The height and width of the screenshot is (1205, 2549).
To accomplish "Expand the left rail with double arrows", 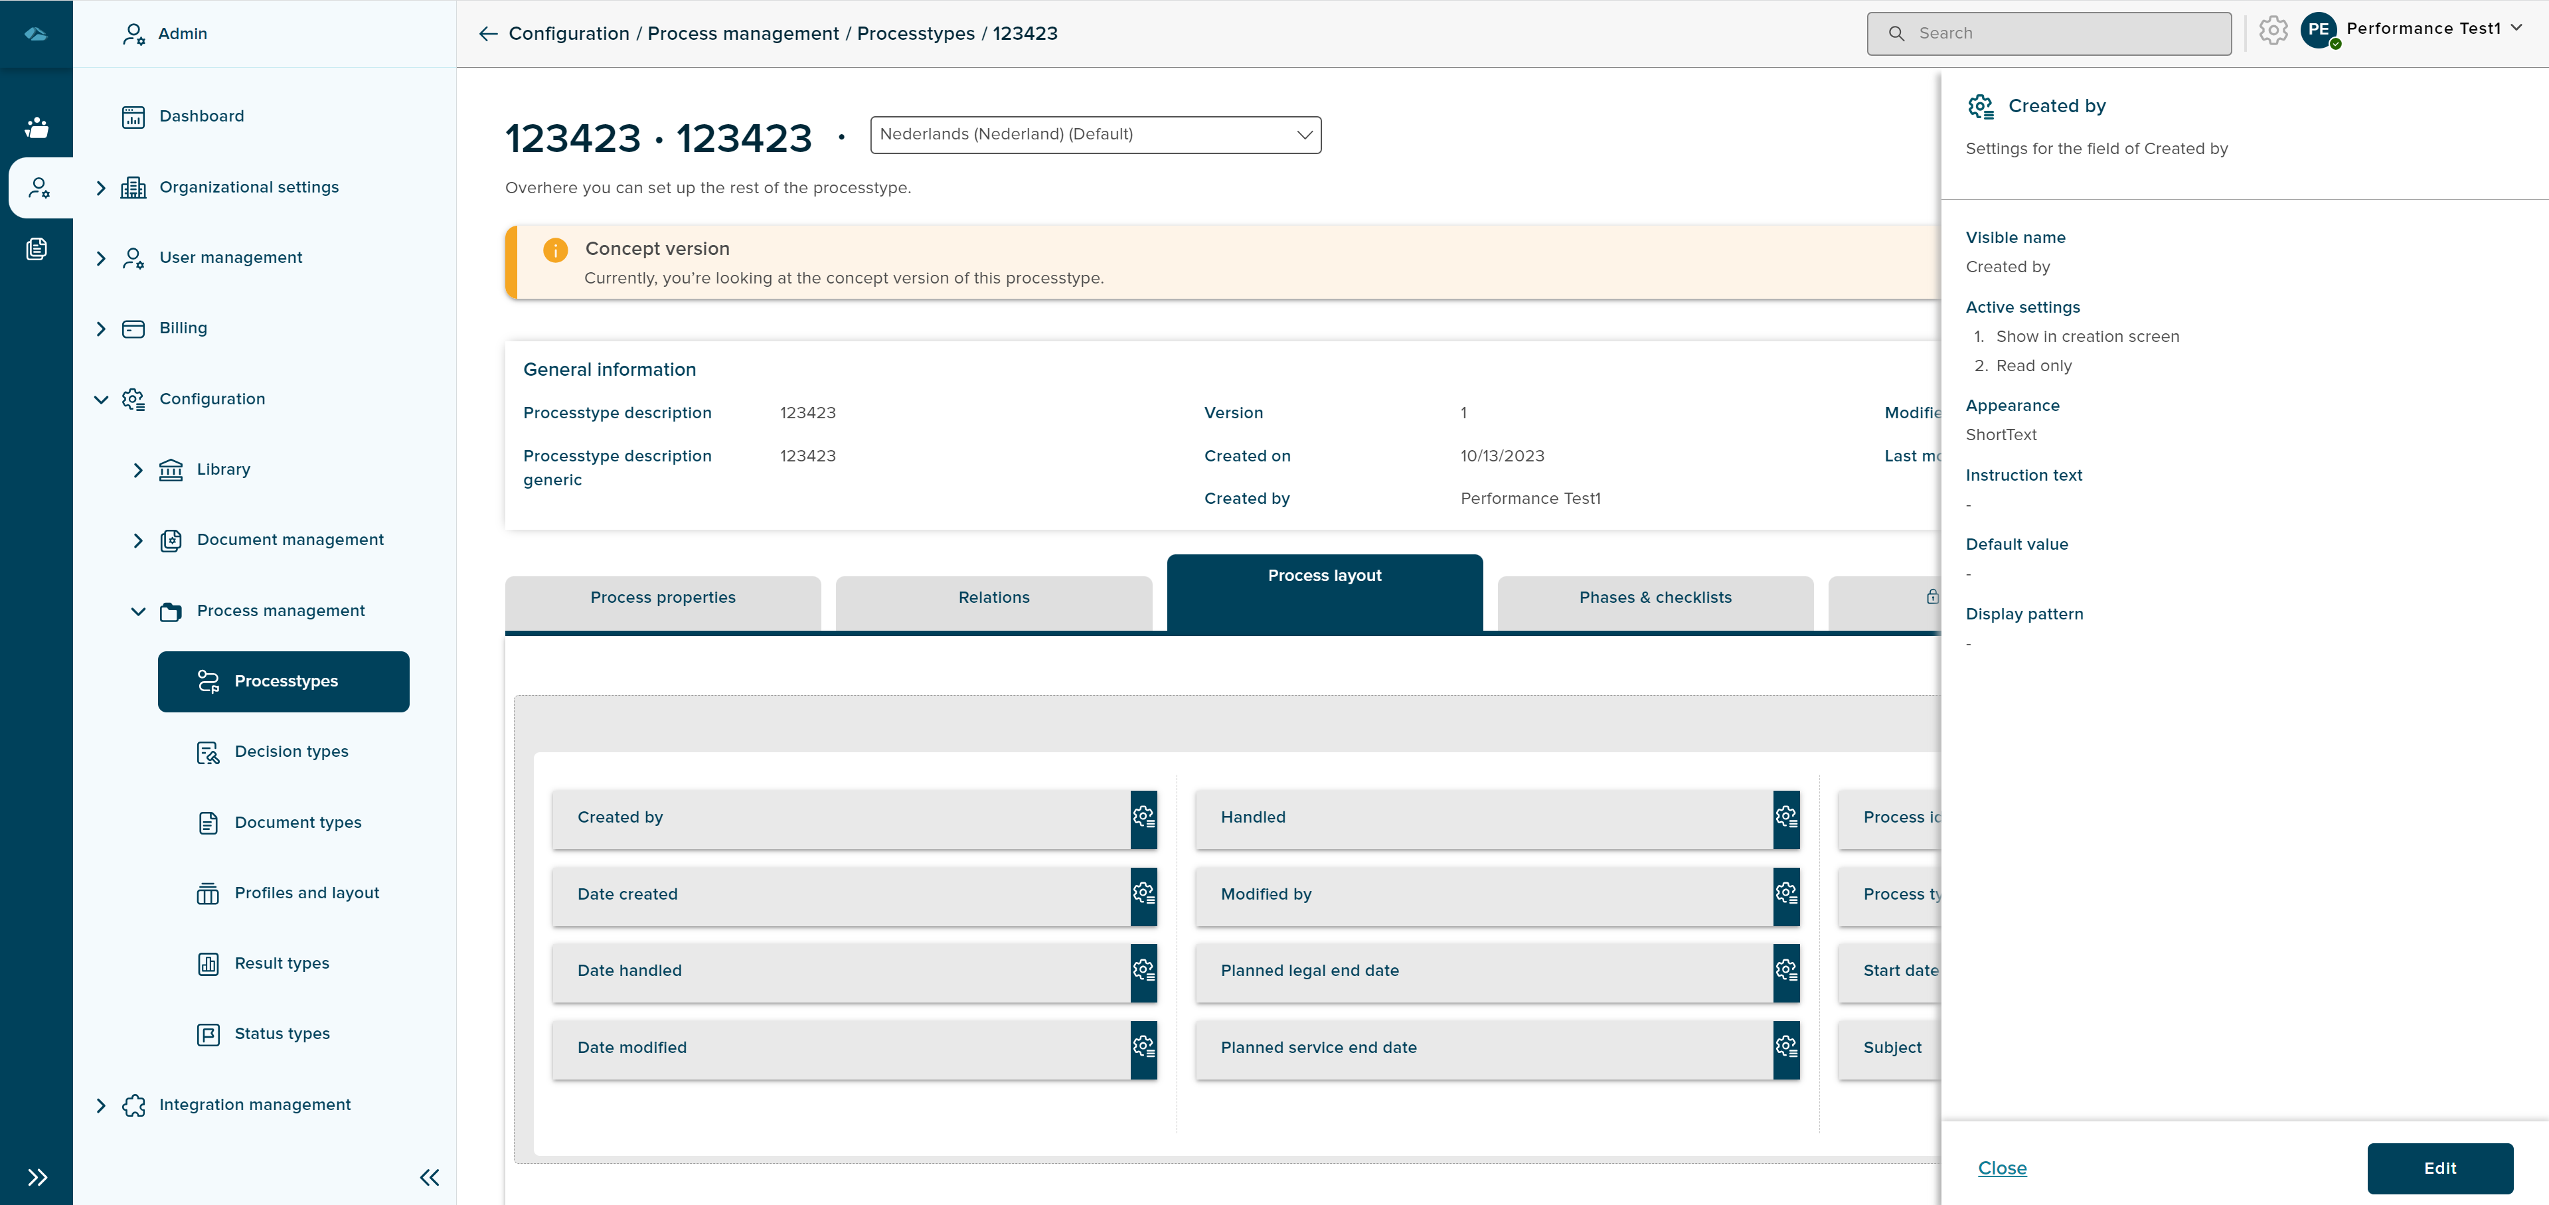I will pyautogui.click(x=37, y=1177).
